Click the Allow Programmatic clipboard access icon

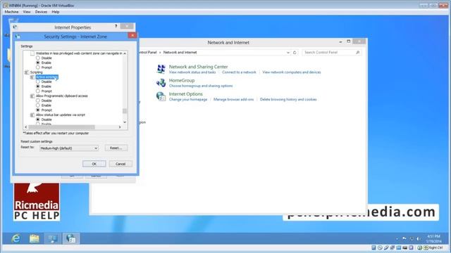click(x=32, y=96)
